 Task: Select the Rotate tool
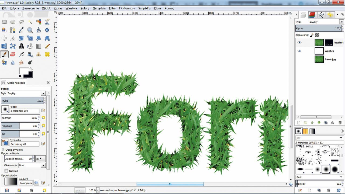[21, 38]
